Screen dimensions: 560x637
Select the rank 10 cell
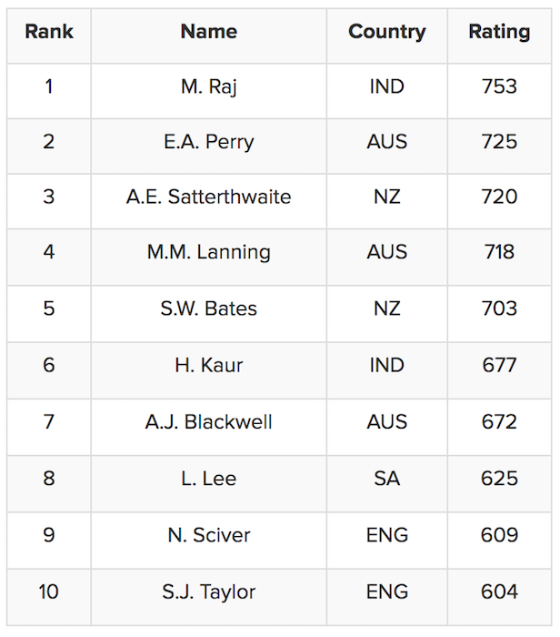49,592
